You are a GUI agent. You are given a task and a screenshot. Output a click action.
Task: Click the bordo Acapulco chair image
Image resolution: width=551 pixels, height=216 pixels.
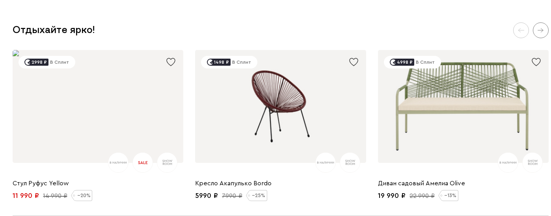[281, 106]
